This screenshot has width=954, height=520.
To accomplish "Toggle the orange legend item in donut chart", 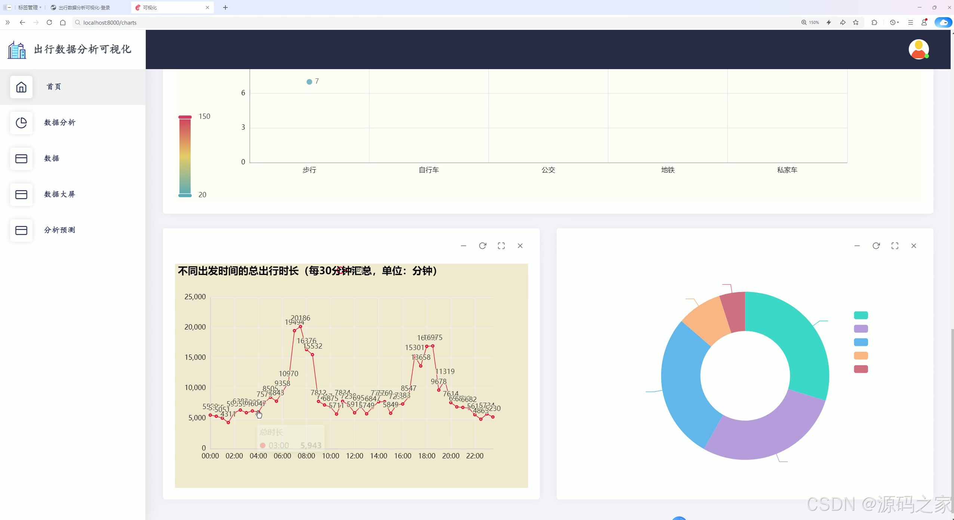I will [x=861, y=356].
